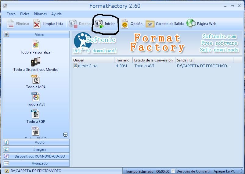
Task: Click the Todo a 3GP label
Action: 36,121
